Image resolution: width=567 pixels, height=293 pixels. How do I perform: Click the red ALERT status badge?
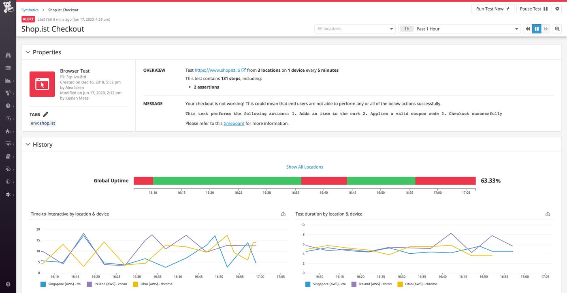(28, 19)
